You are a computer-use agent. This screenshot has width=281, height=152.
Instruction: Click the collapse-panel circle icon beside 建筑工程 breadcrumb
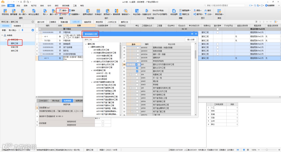coord(33,22)
